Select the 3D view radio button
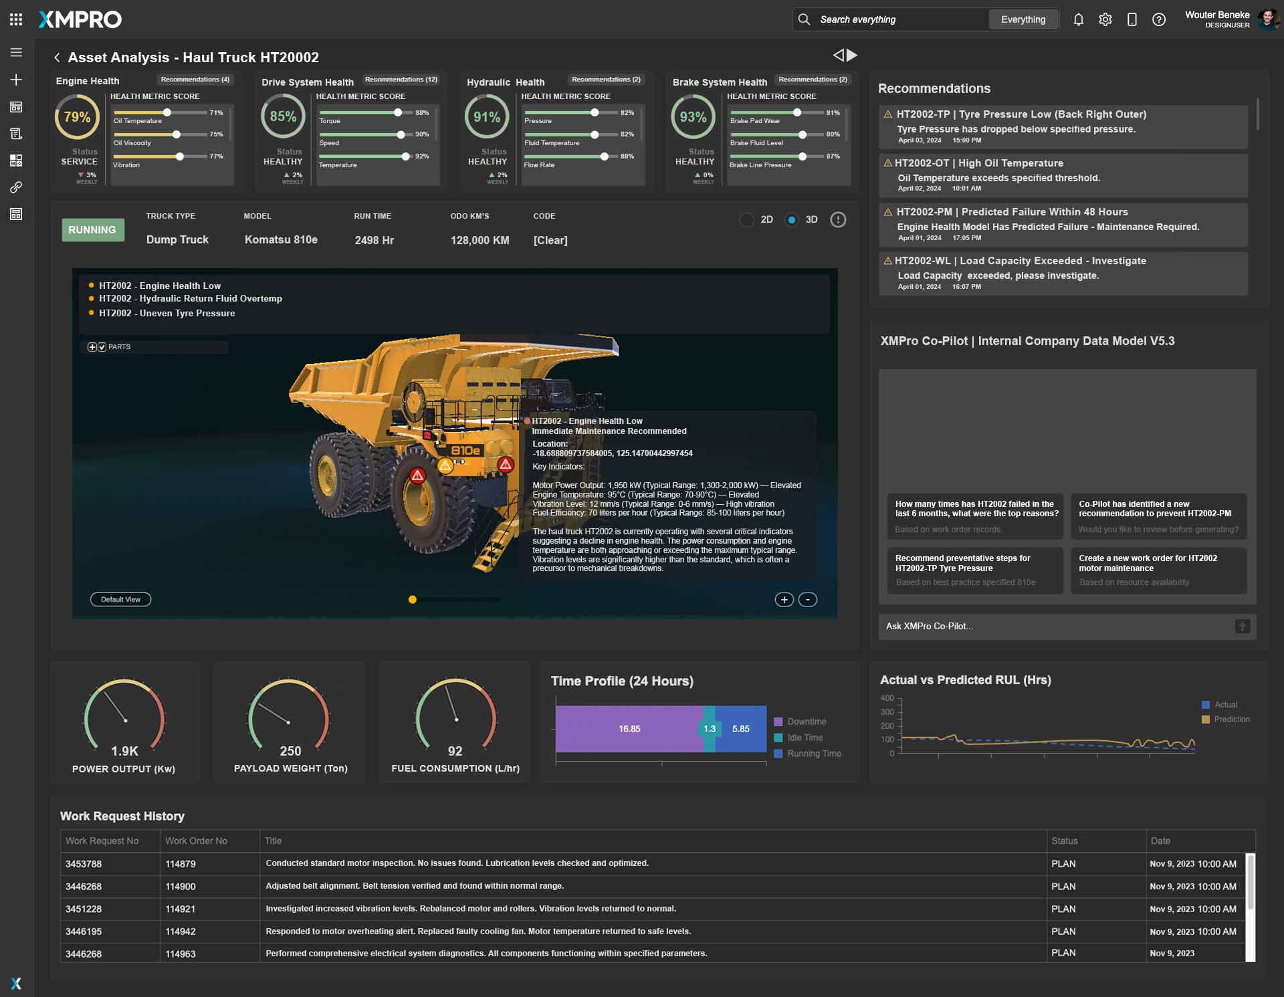Viewport: 1284px width, 997px height. click(x=791, y=219)
